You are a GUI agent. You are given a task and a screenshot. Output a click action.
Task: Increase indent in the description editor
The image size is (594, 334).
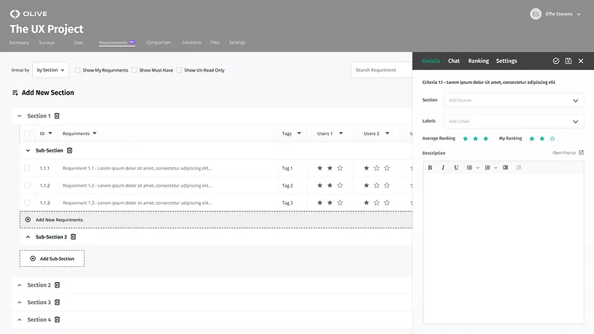click(x=506, y=168)
